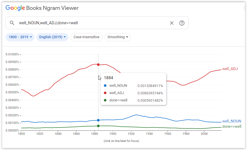Open the English (2019) corpus dropdown
The image size is (247, 150).
pos(52,37)
